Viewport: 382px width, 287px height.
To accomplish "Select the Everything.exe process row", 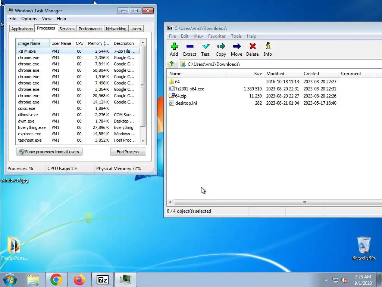I will coord(78,127).
